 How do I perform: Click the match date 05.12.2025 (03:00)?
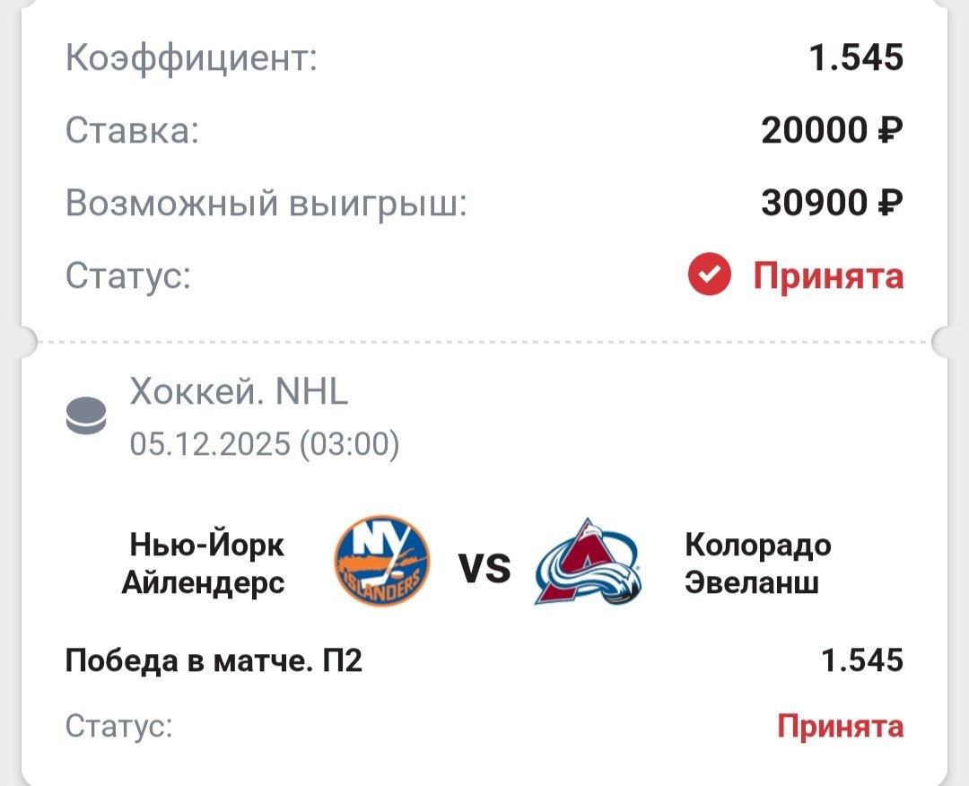[x=265, y=444]
